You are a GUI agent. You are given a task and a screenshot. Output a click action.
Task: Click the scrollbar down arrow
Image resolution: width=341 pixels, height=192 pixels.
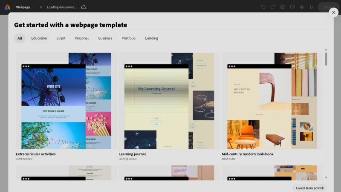[x=326, y=177]
